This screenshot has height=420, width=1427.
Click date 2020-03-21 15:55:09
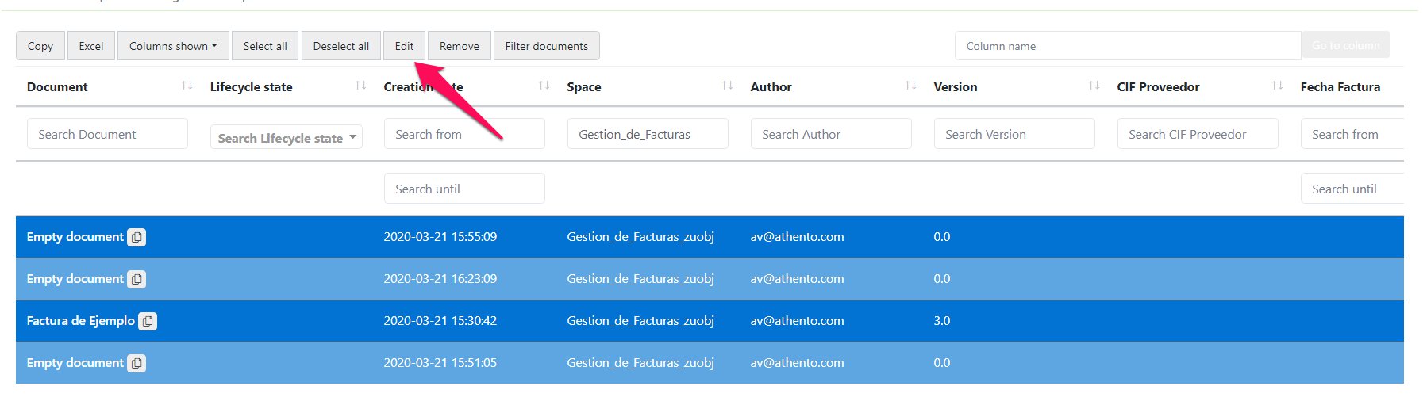click(440, 237)
